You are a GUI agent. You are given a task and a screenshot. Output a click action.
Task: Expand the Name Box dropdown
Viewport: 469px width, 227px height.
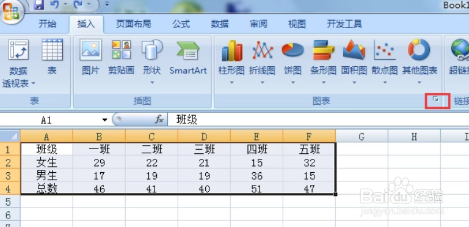(x=104, y=120)
